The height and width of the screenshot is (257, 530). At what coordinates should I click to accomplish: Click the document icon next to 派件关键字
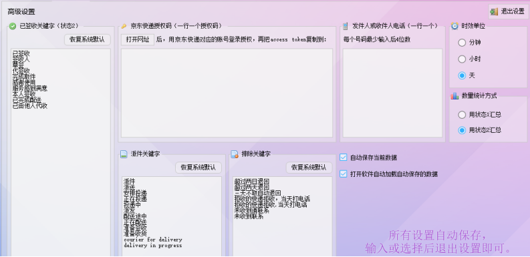124,154
